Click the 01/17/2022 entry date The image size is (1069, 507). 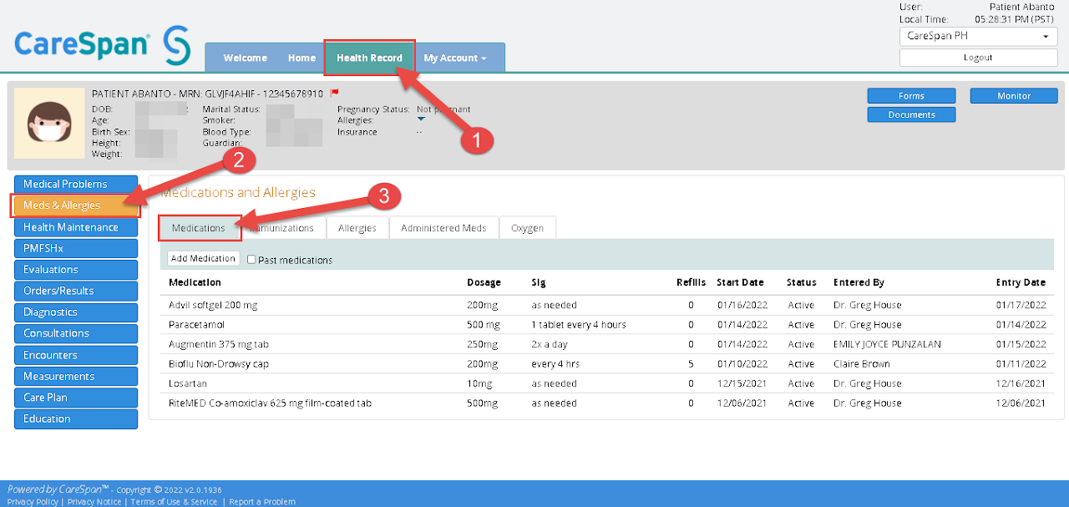coord(1022,305)
